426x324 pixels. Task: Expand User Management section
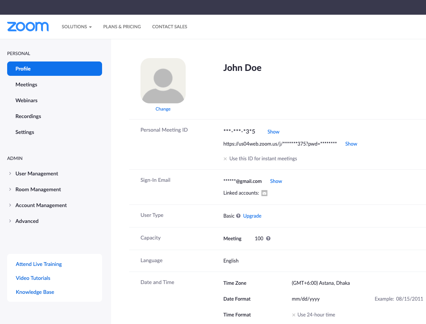pos(37,174)
